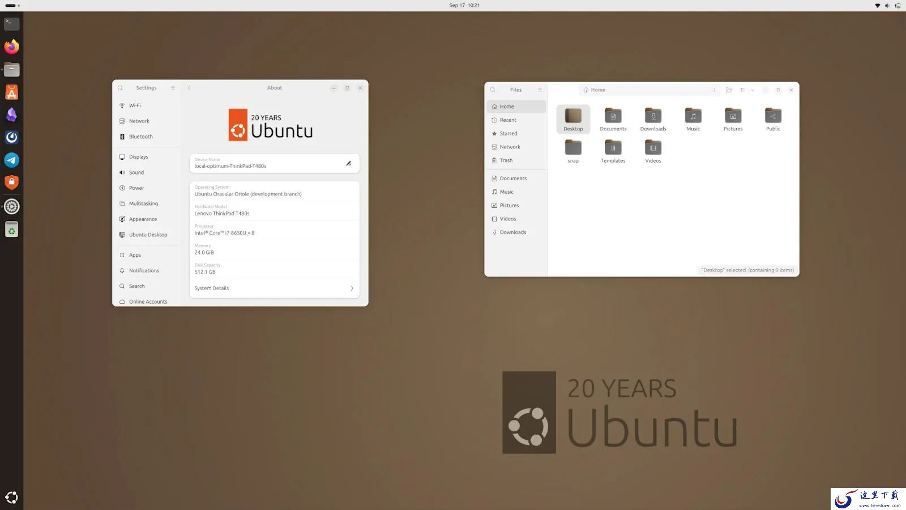Select Network in Settings sidebar
The height and width of the screenshot is (510, 906).
[x=147, y=121]
